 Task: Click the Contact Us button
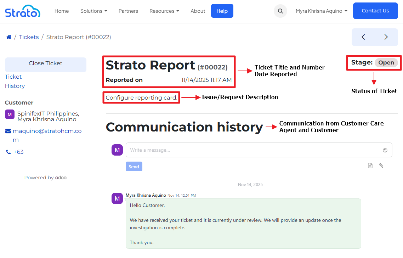[375, 11]
